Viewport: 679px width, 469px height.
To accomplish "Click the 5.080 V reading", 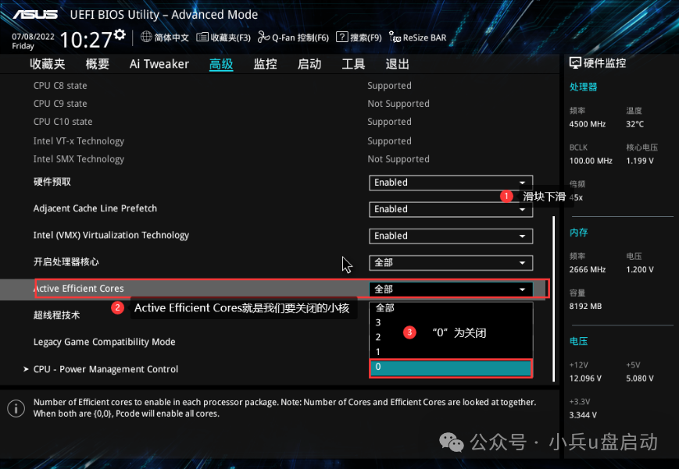I will tap(640, 378).
